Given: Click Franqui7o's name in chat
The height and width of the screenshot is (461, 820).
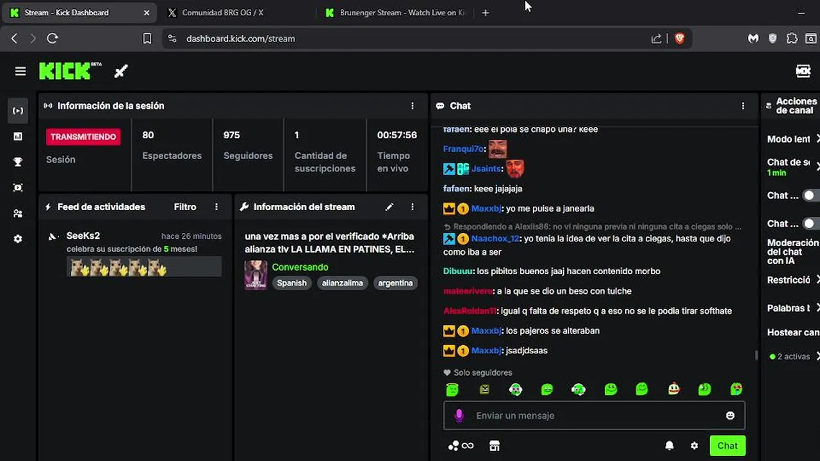Looking at the screenshot, I should tap(463, 149).
